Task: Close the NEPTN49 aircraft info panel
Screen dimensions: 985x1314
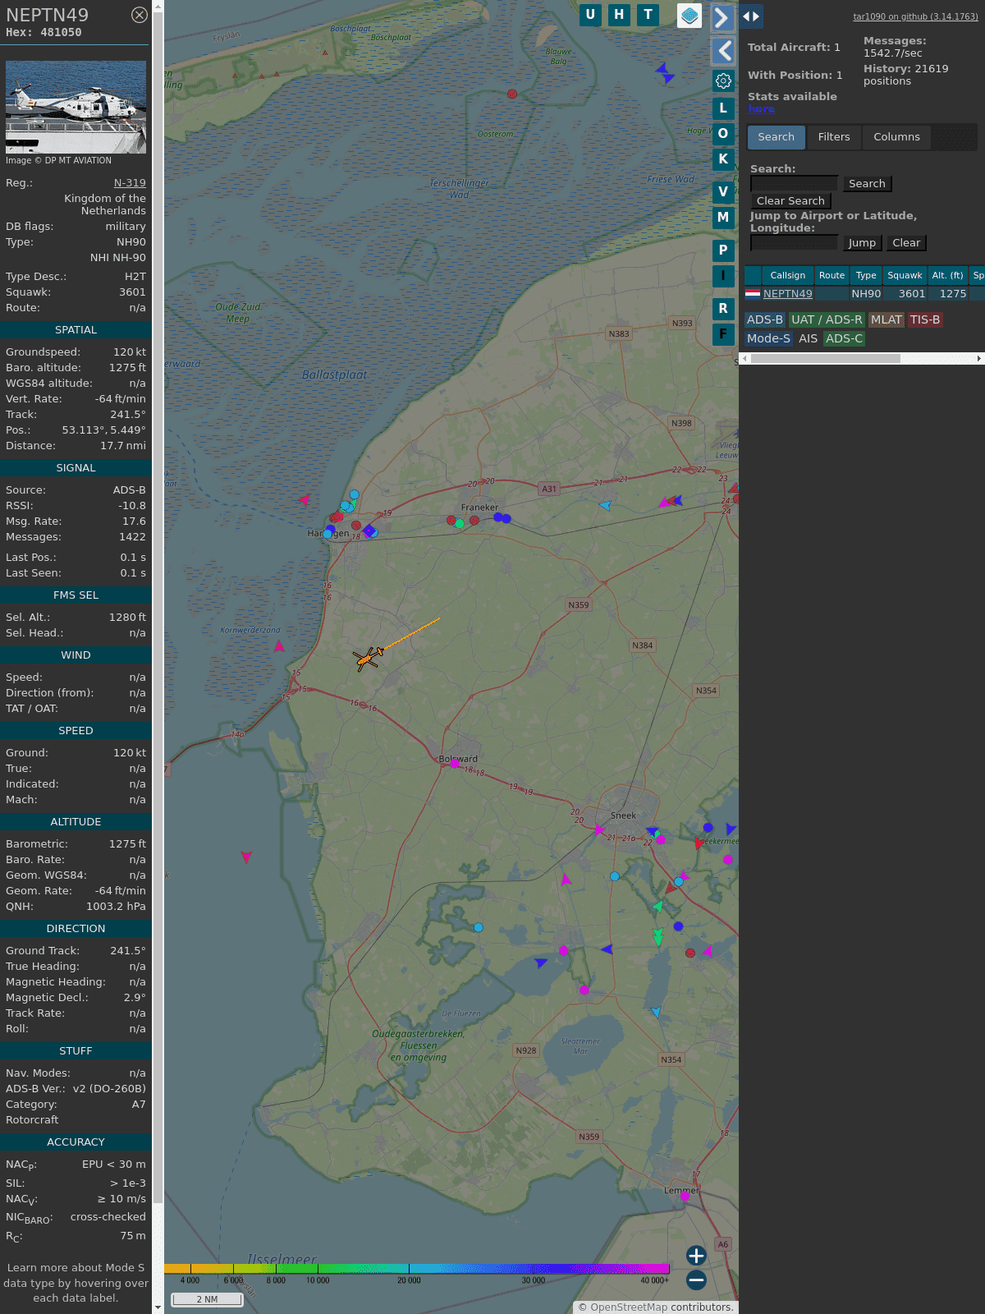Action: click(140, 15)
